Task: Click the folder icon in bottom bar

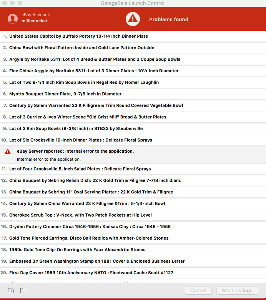Action: pyautogui.click(x=23, y=290)
